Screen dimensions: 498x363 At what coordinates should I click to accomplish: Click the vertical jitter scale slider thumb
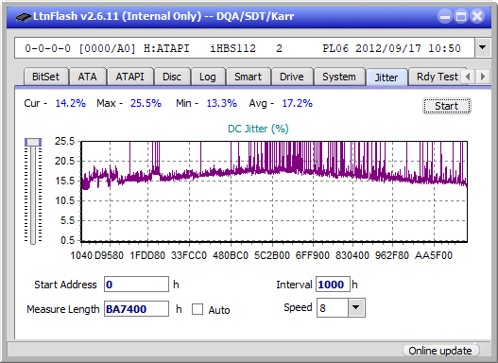[33, 142]
